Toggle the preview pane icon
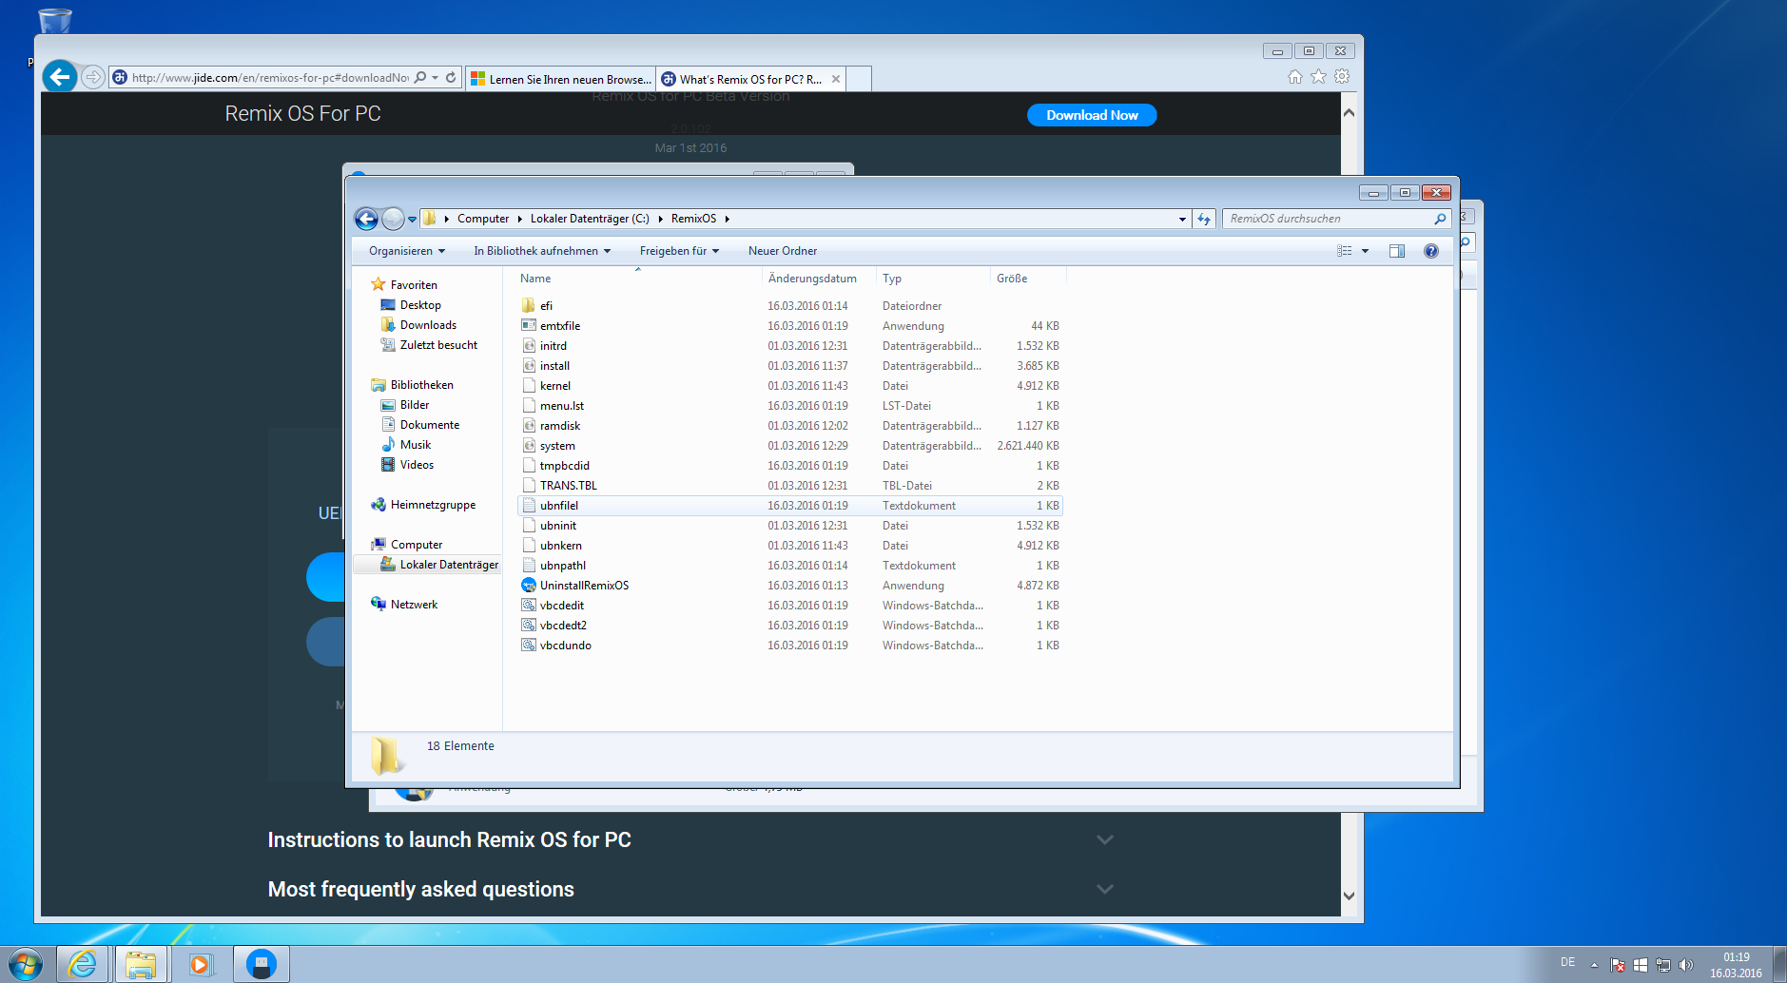1787x983 pixels. [x=1396, y=251]
